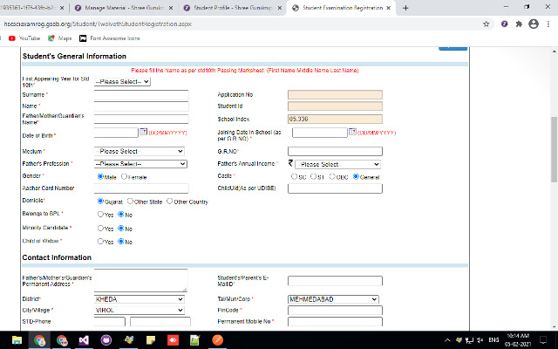Screen dimensions: 558x349
Task: Open the orange round taskbar app
Action: pos(217,340)
